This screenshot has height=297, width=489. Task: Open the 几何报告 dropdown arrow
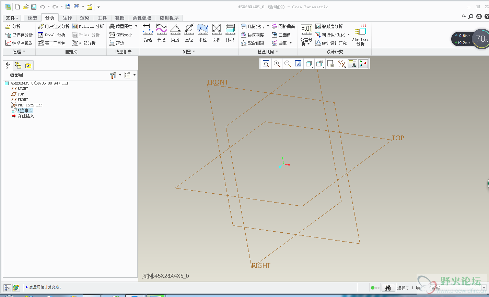[268, 26]
